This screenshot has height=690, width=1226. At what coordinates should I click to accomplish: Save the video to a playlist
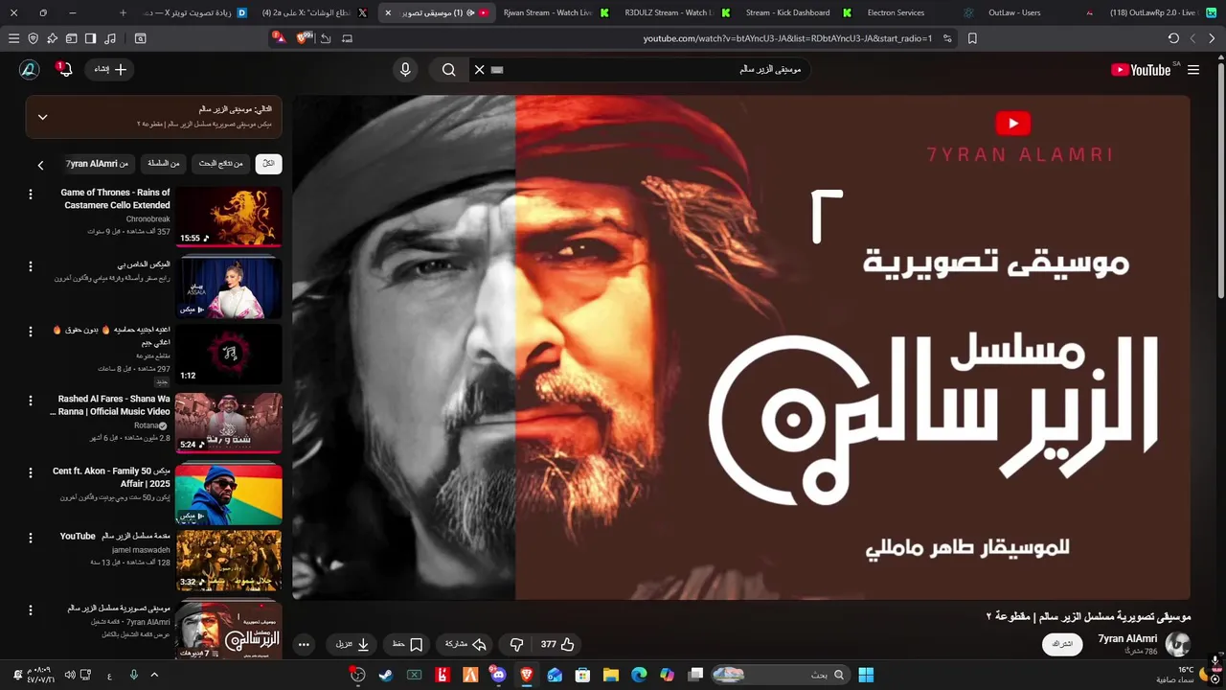[x=407, y=644]
